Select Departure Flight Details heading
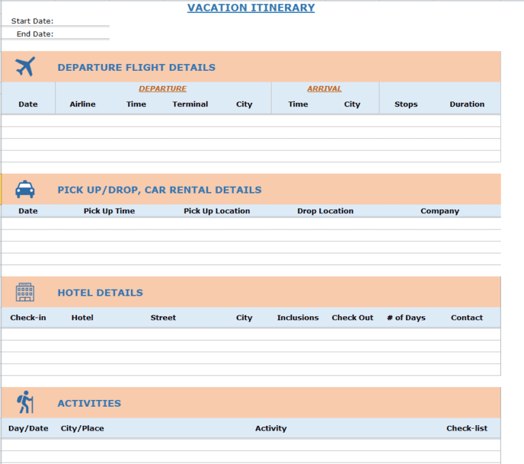524x464 pixels. 136,67
